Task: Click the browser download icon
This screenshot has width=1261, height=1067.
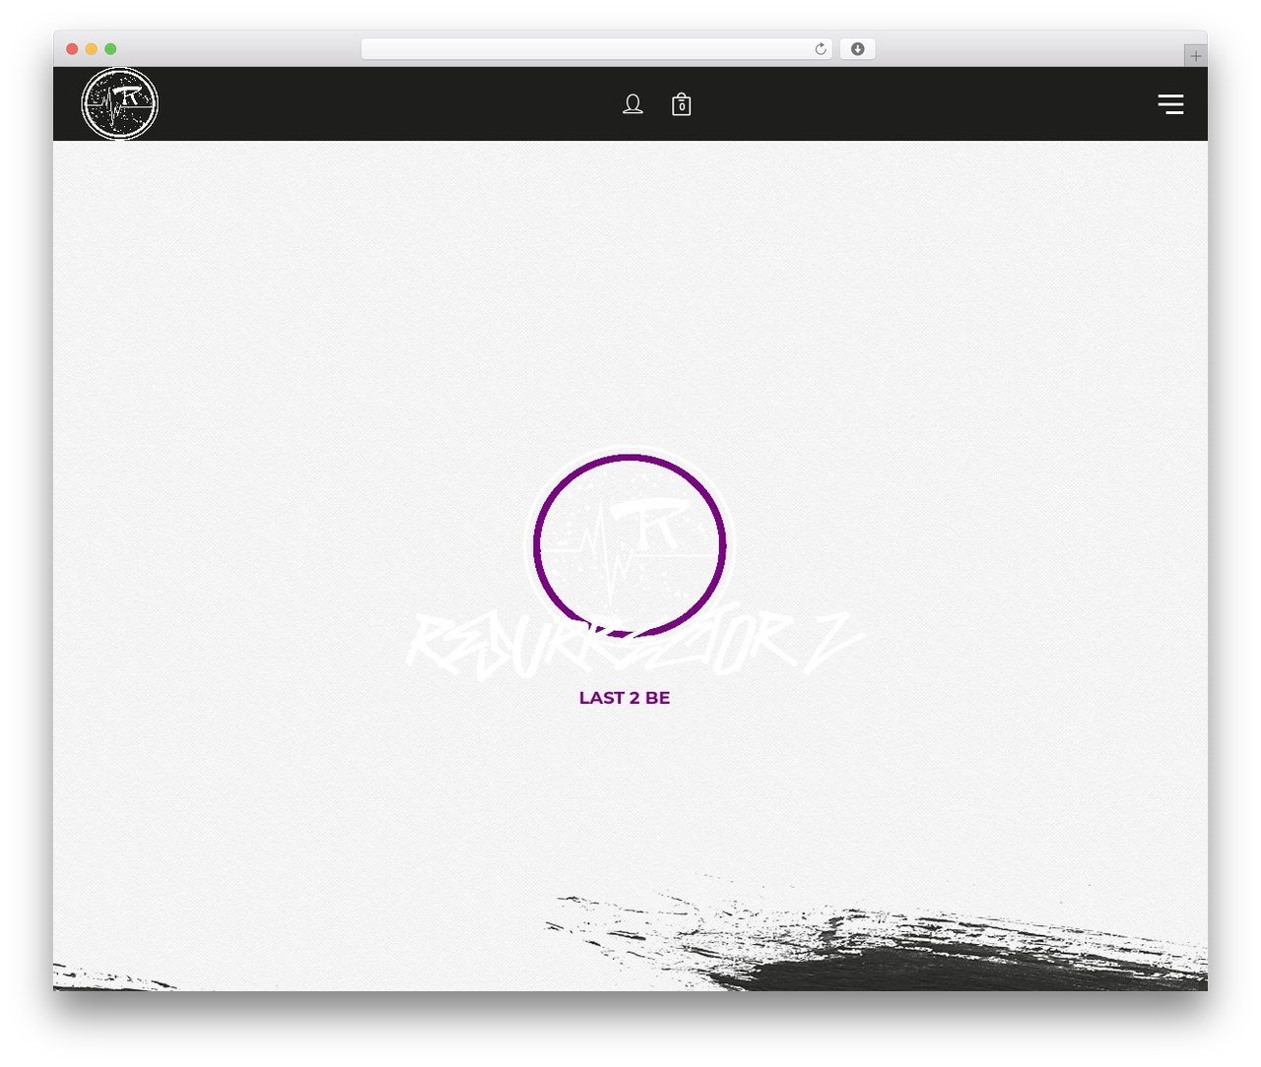Action: tap(857, 49)
